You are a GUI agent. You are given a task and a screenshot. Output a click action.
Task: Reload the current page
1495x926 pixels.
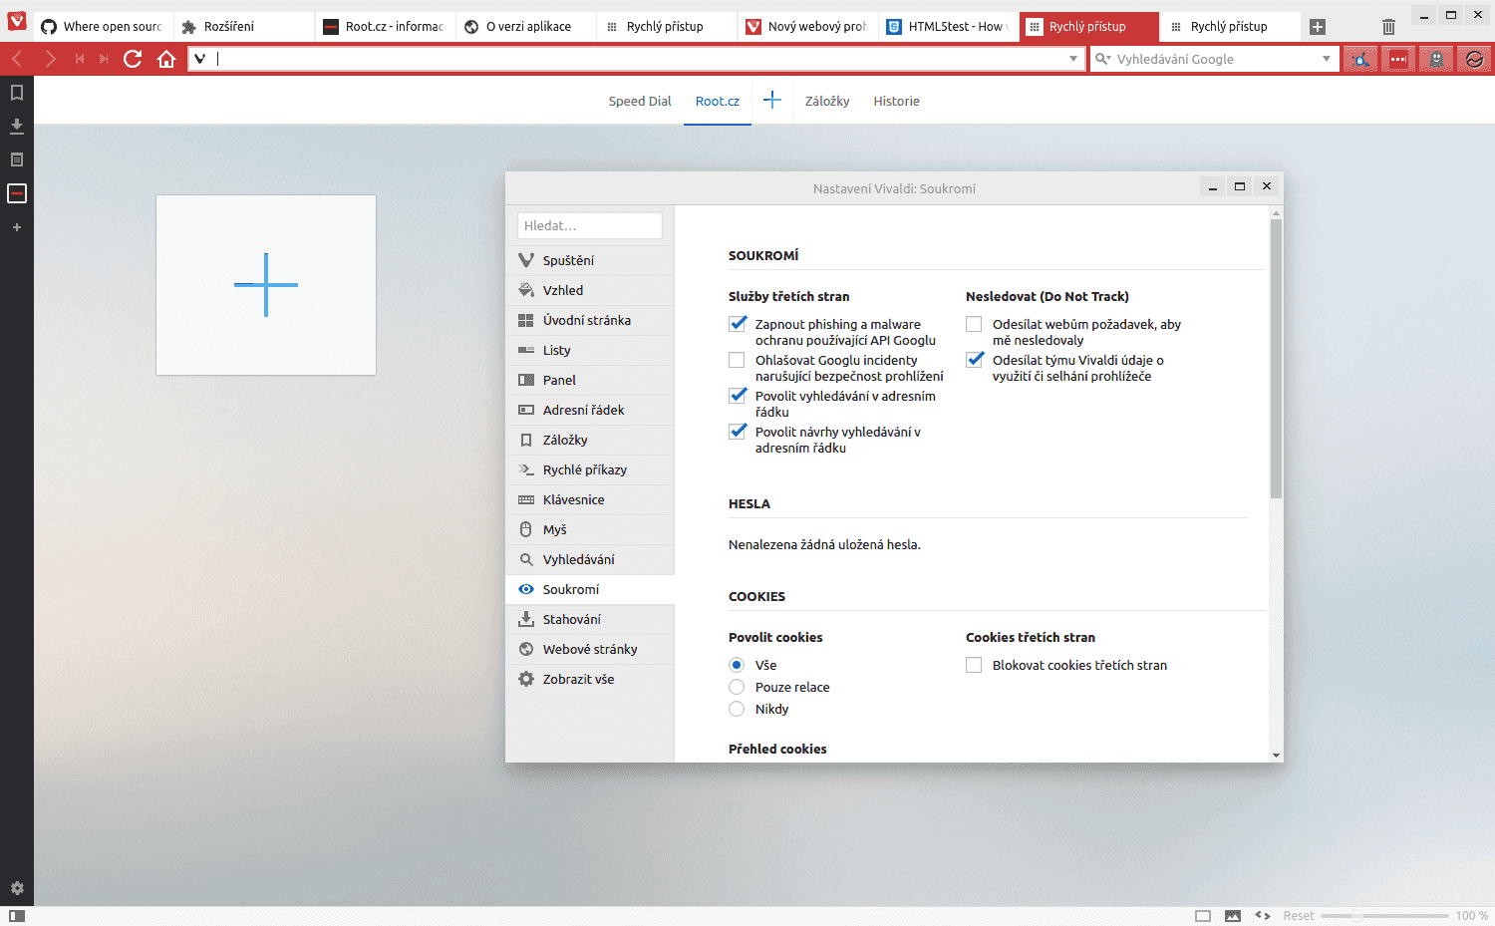(x=132, y=58)
